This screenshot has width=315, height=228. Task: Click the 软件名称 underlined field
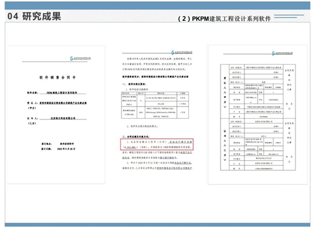63,92
